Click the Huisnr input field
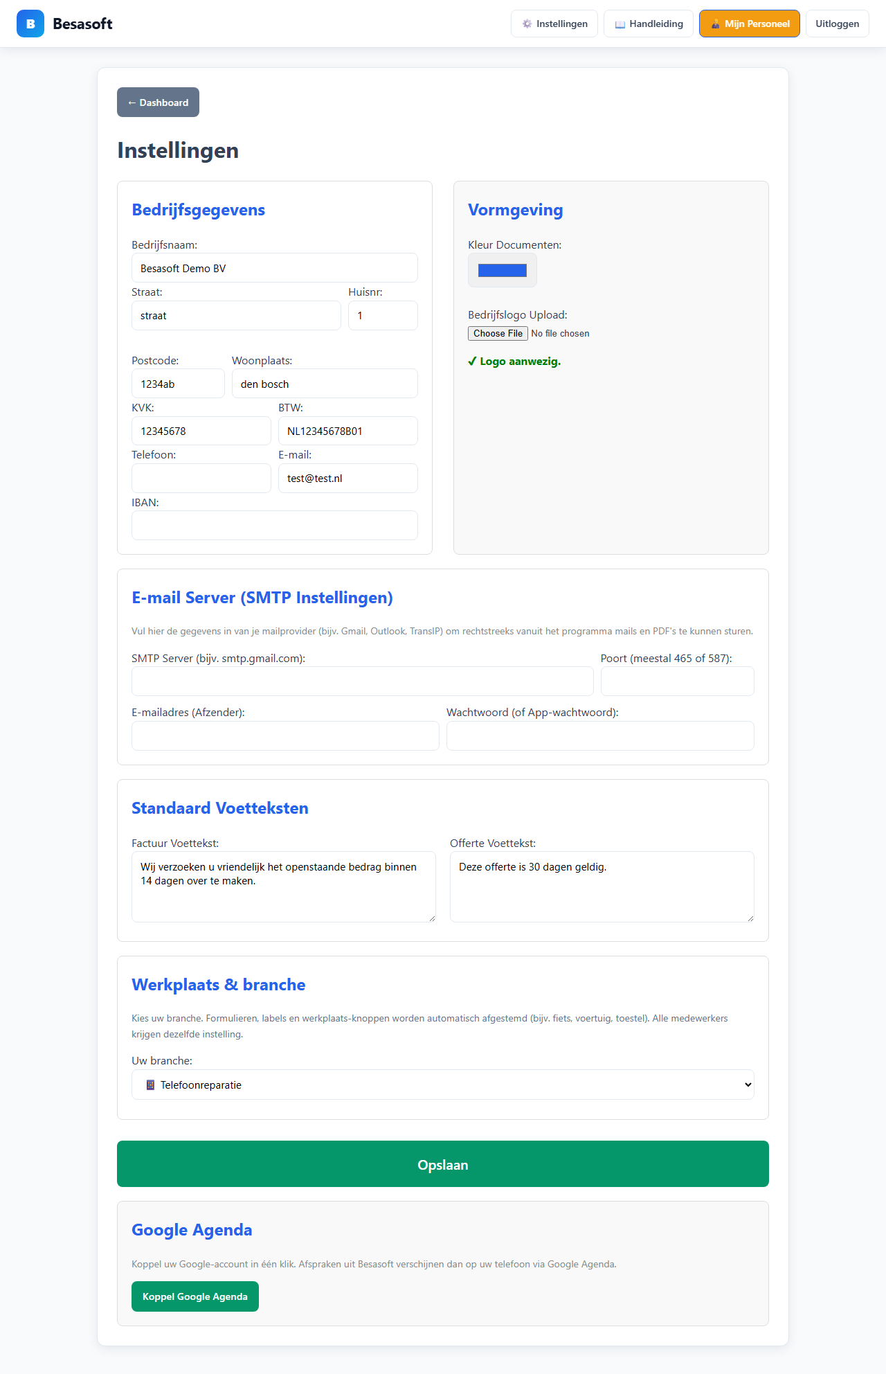The width and height of the screenshot is (886, 1374). [x=383, y=315]
